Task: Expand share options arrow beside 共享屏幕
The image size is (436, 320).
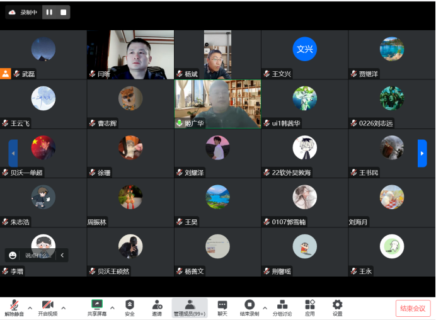Action: coord(113,308)
